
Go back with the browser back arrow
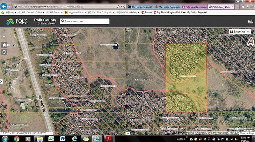pyautogui.click(x=4, y=6)
